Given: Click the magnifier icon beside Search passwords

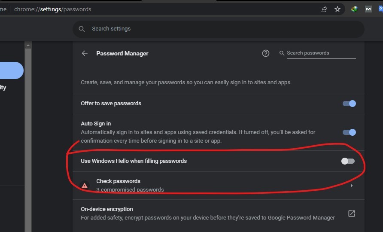Looking at the screenshot, I should [x=282, y=53].
